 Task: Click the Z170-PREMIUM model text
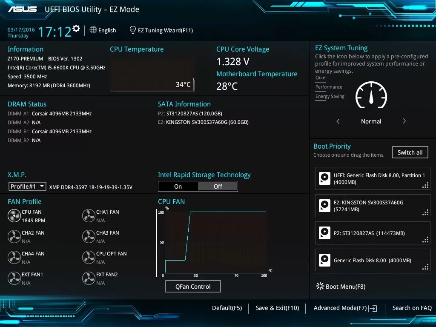25,59
